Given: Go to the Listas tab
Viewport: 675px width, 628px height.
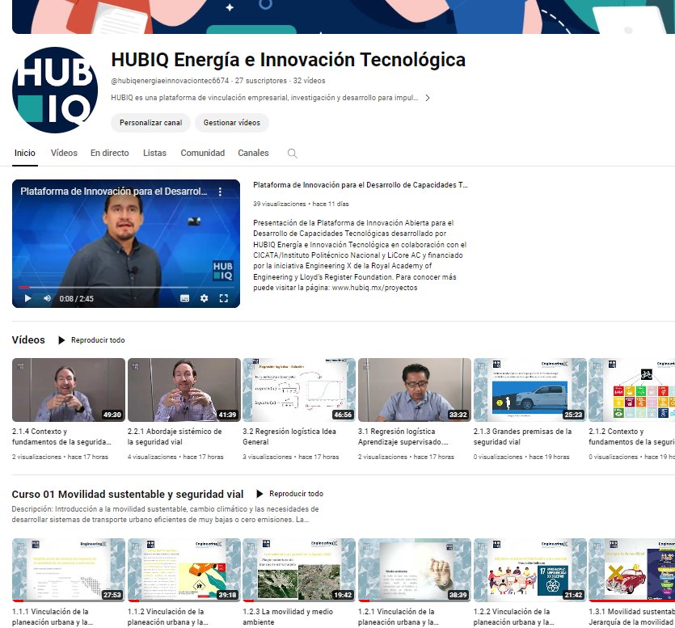Looking at the screenshot, I should pyautogui.click(x=154, y=153).
